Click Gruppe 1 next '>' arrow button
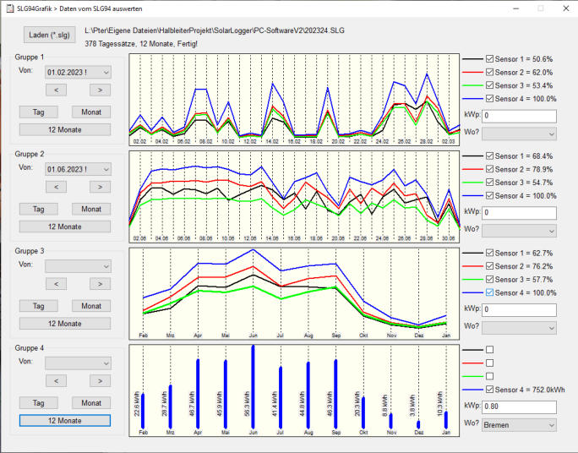Image resolution: width=578 pixels, height=453 pixels. pos(100,90)
